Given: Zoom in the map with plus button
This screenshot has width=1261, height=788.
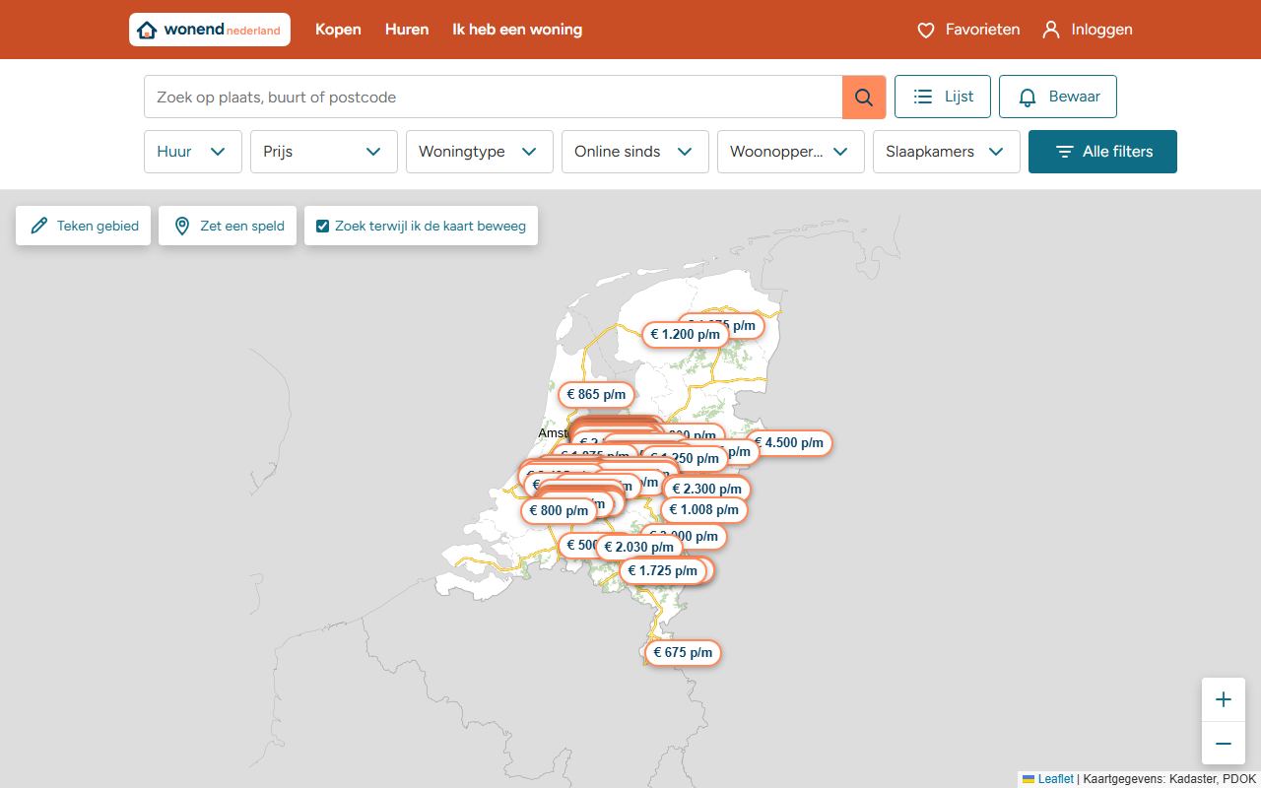Looking at the screenshot, I should tap(1224, 699).
